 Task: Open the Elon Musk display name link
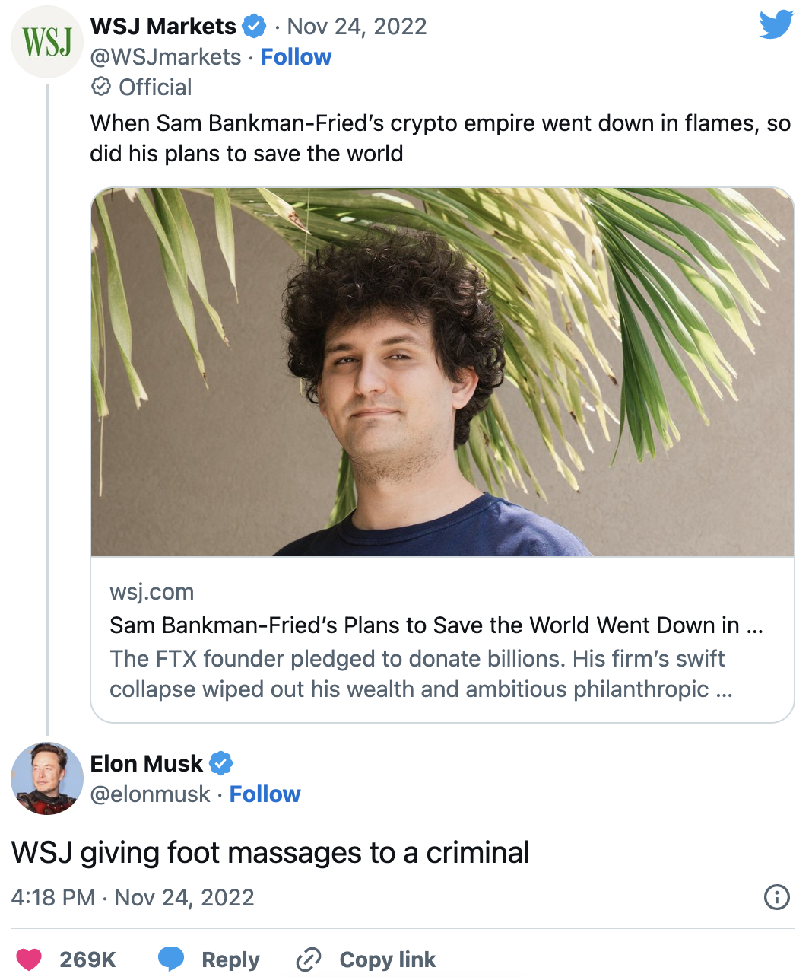coord(147,763)
